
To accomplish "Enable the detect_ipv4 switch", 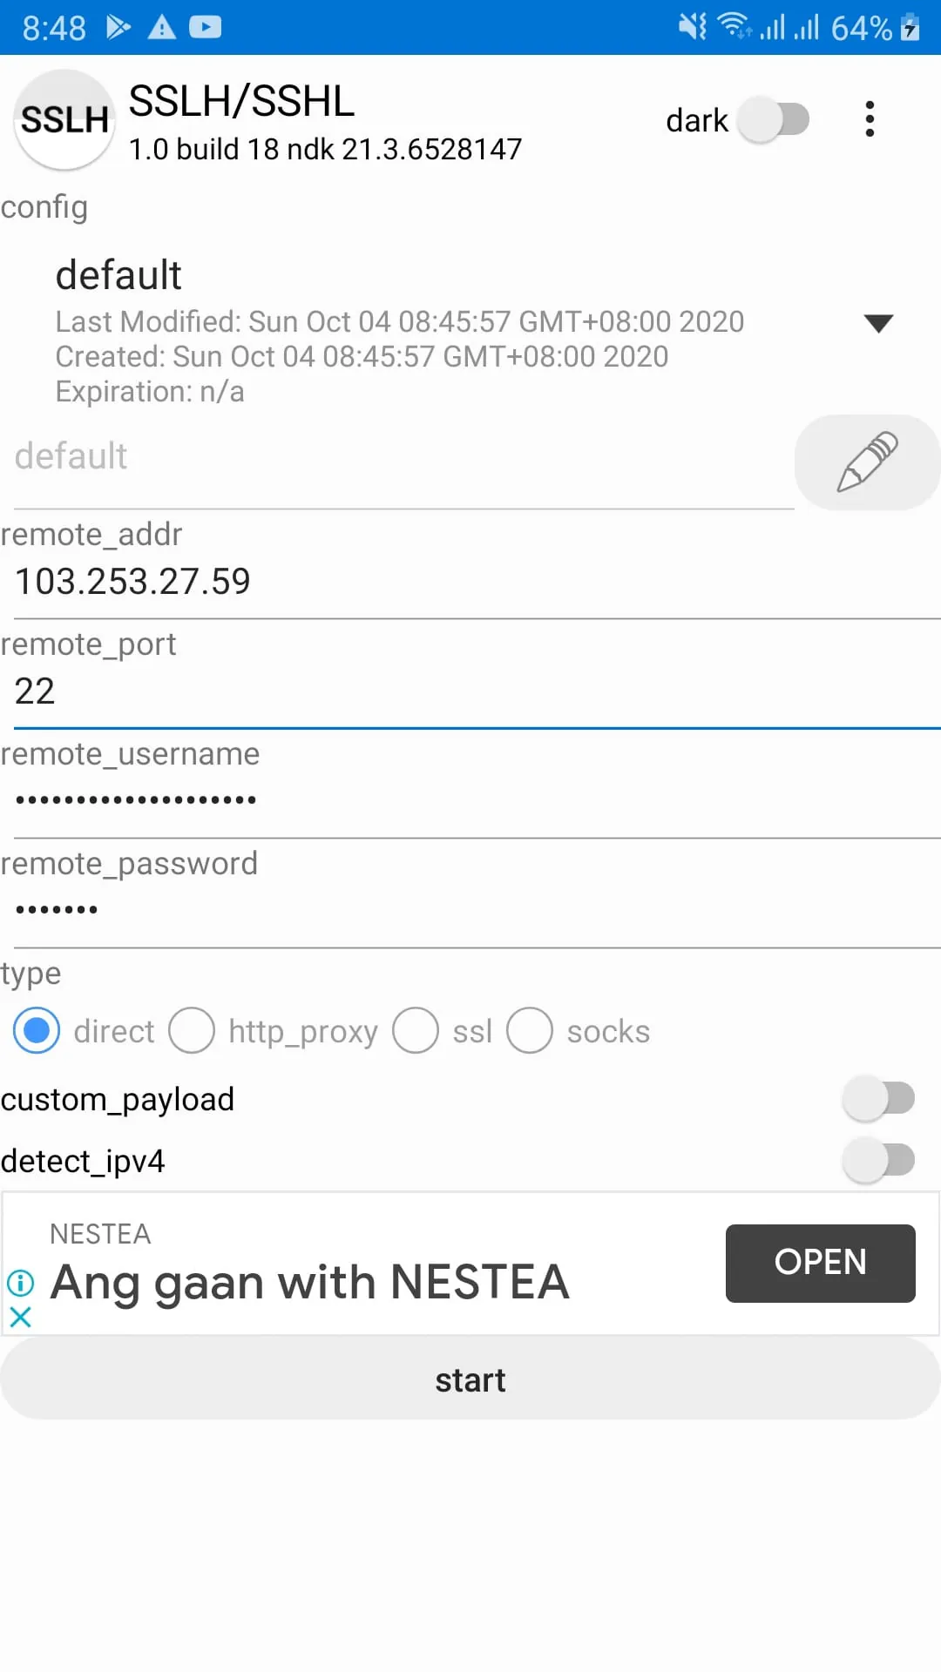I will point(878,1160).
